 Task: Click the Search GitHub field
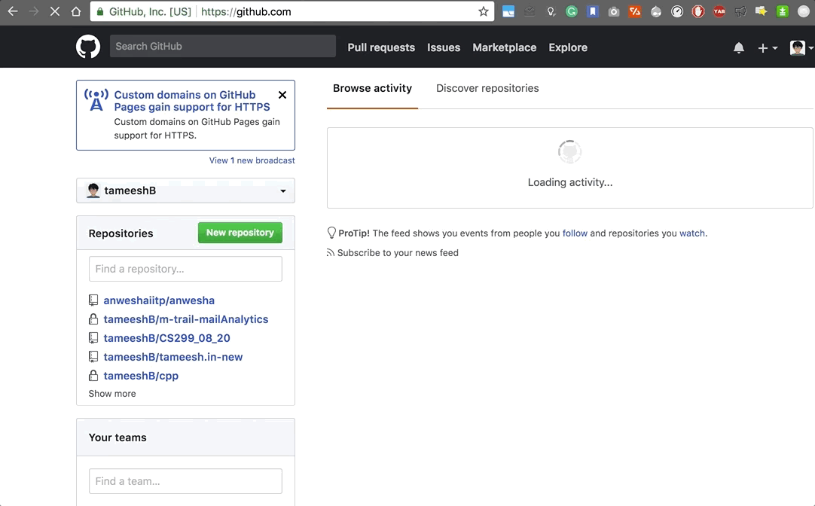pos(222,46)
